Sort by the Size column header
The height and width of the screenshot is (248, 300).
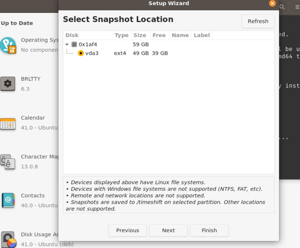tap(140, 35)
